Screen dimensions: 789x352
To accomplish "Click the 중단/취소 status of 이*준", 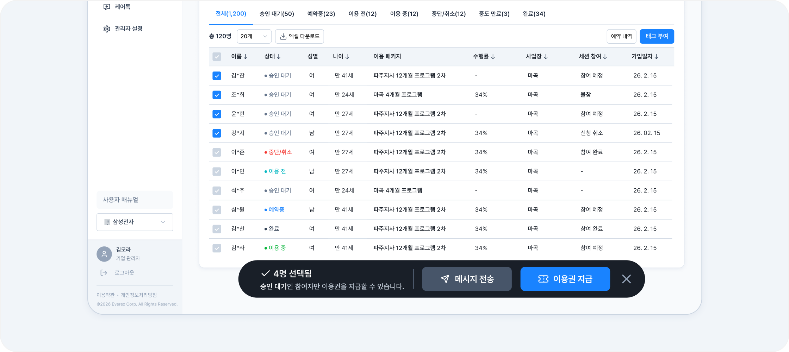I will pyautogui.click(x=278, y=152).
